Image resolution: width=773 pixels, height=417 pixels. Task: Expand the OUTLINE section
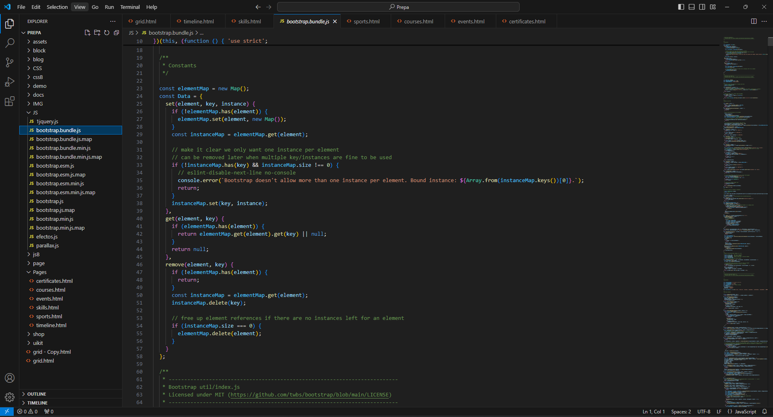[x=37, y=394]
